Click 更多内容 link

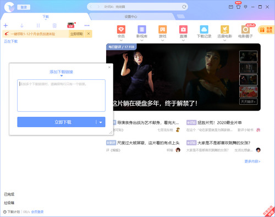[252, 161]
